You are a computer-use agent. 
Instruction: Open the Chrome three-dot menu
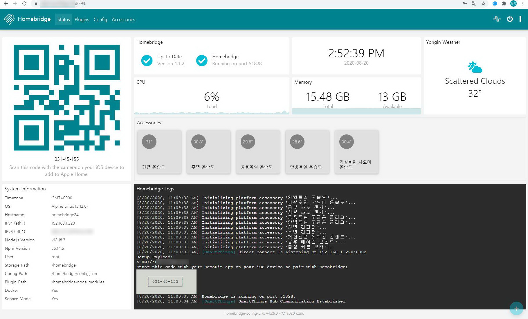point(522,3)
